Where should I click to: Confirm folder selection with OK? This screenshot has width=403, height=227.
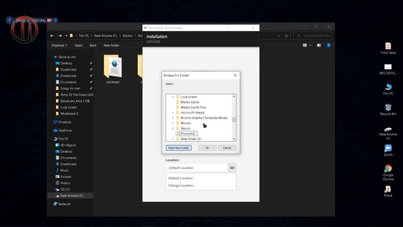coord(207,148)
